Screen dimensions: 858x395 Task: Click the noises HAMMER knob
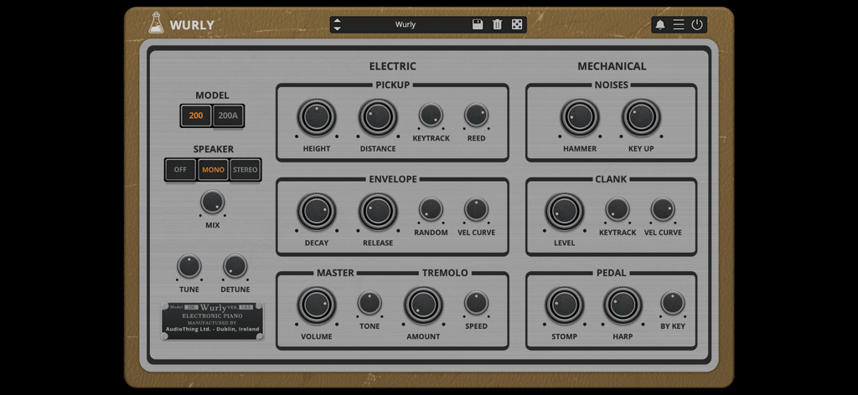coord(580,117)
